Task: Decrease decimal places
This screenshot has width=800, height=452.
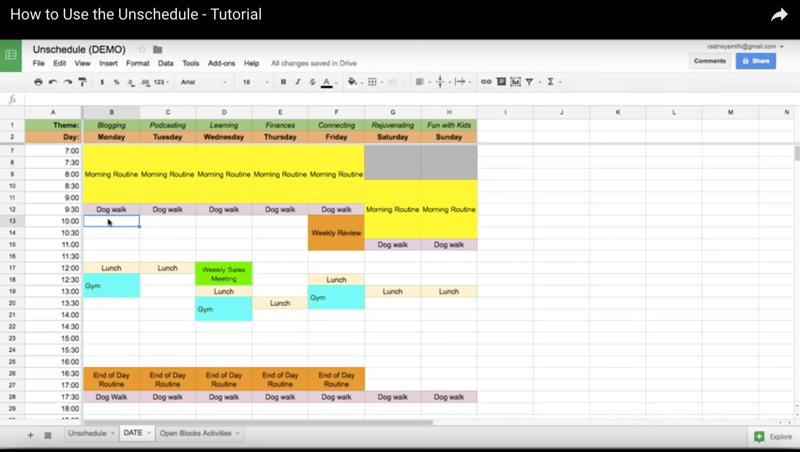Action: [131, 82]
